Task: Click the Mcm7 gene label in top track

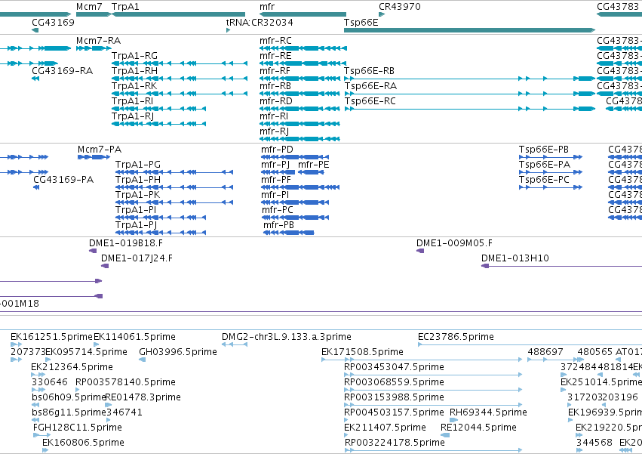Action: tap(89, 7)
